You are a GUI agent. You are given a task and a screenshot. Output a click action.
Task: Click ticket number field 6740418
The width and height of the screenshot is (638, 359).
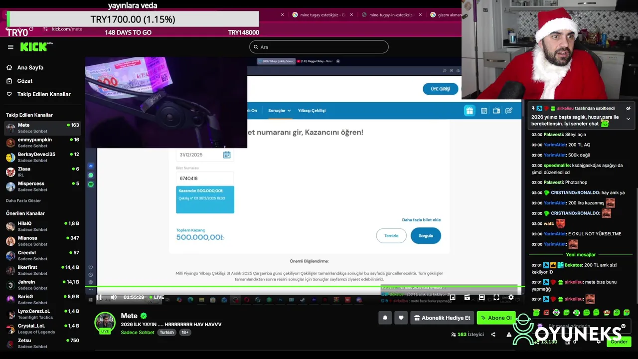point(205,178)
